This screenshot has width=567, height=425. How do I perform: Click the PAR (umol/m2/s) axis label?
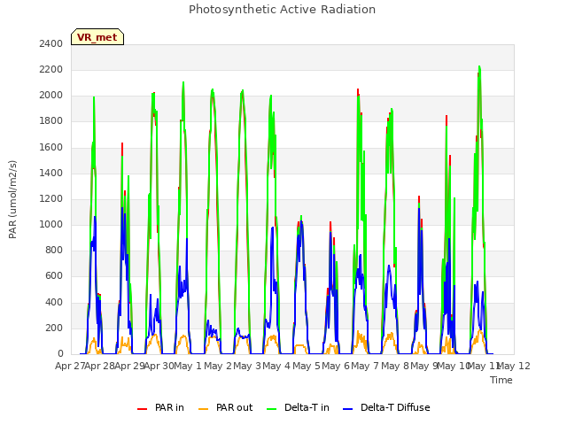point(12,199)
